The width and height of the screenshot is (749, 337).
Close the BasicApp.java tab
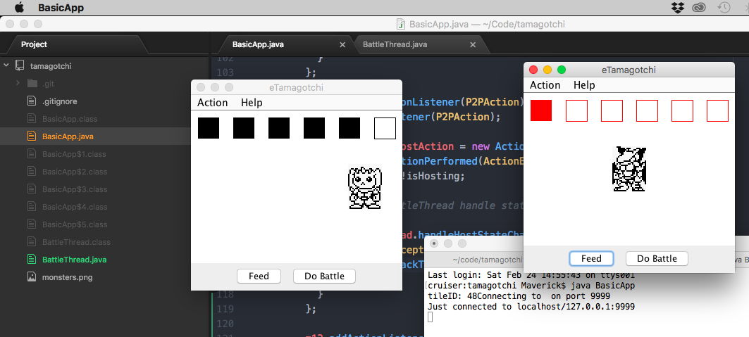(342, 44)
